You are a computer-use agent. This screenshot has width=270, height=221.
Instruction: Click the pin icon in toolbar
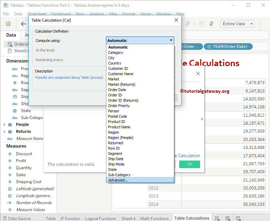[x=212, y=24]
